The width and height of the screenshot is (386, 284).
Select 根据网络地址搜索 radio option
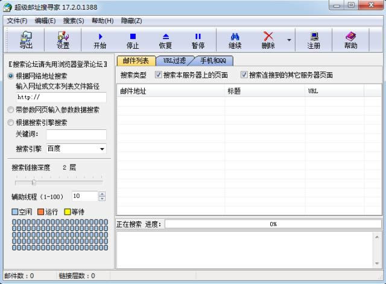click(x=11, y=76)
